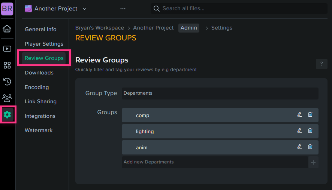This screenshot has width=332, height=190.
Task: Open the settings gear icon in sidebar
Action: coord(7,114)
